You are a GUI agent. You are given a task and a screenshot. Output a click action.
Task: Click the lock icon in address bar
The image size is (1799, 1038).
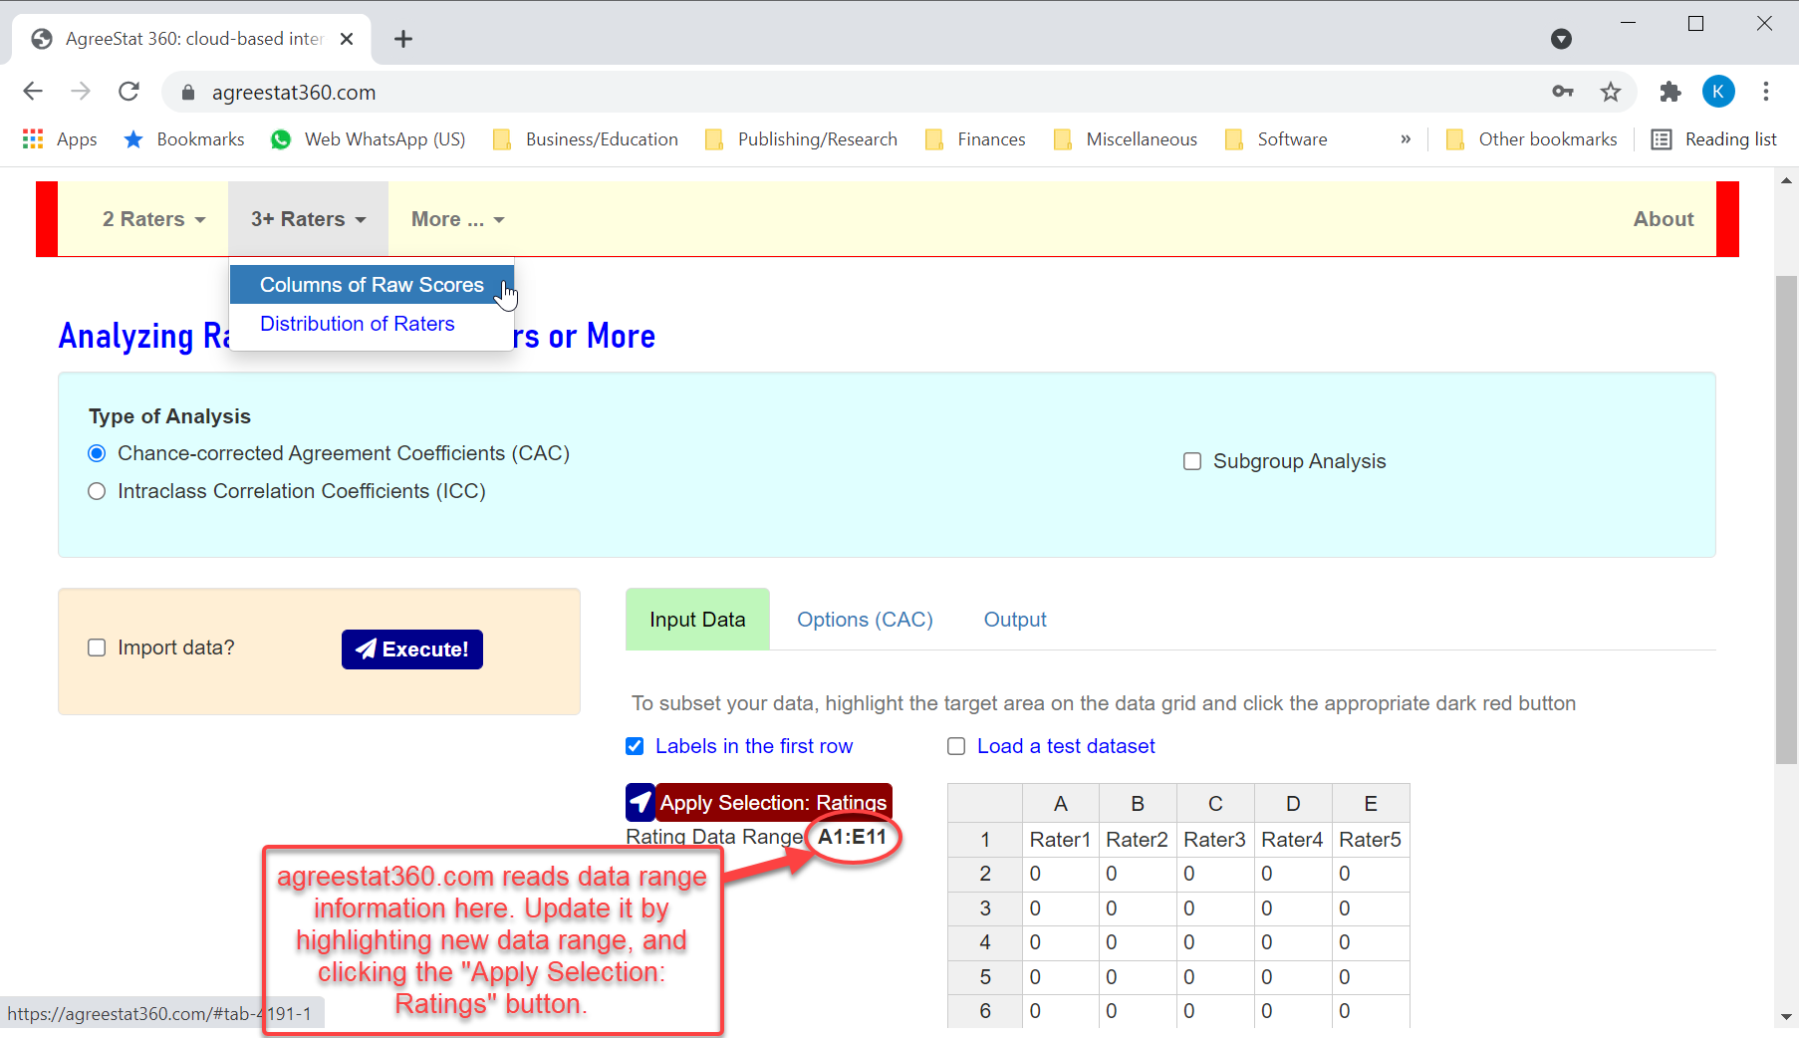pos(188,93)
